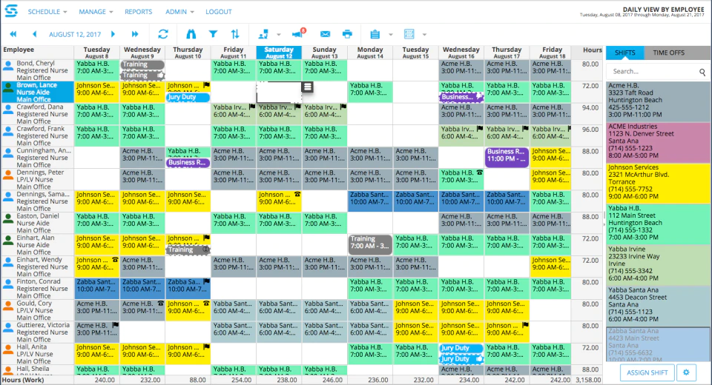Click Brown, Lance's green person icon

tap(8, 88)
